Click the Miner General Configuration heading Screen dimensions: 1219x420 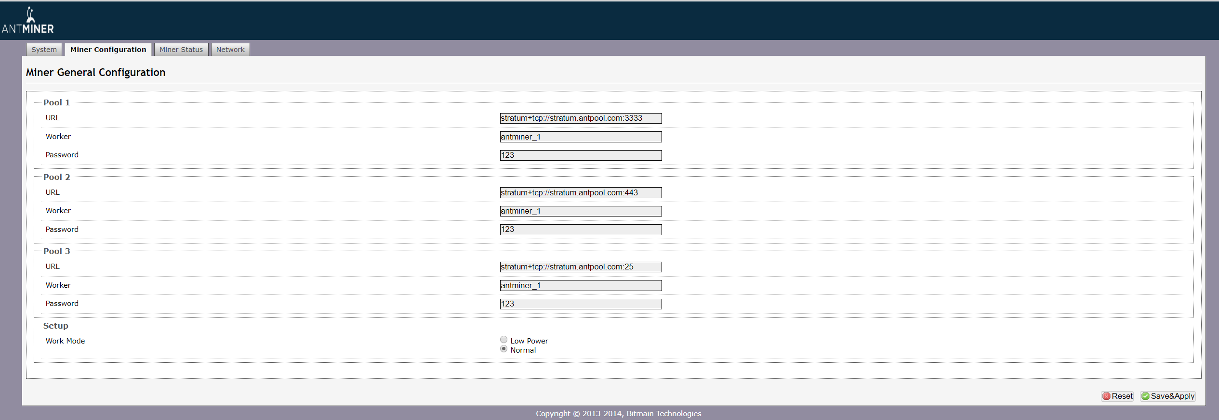[x=95, y=73]
